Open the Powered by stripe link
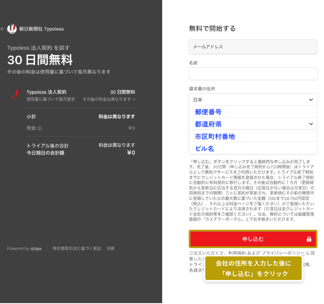This screenshot has height=304, width=324. click(x=24, y=249)
